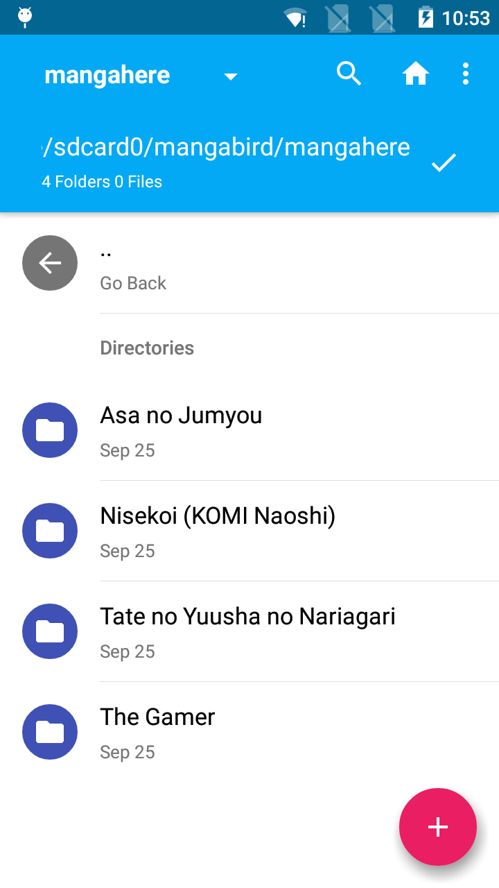Viewport: 499px width, 888px height.
Task: Tap the '4 Folders 0 Files' label
Action: [x=102, y=182]
